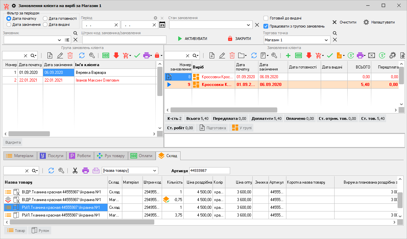Open the Стан замовлення dropdown
Screen dimensions: 407x239
249,25
